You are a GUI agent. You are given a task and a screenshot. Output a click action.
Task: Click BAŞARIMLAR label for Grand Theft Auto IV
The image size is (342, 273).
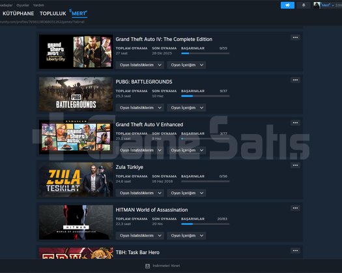[193, 48]
